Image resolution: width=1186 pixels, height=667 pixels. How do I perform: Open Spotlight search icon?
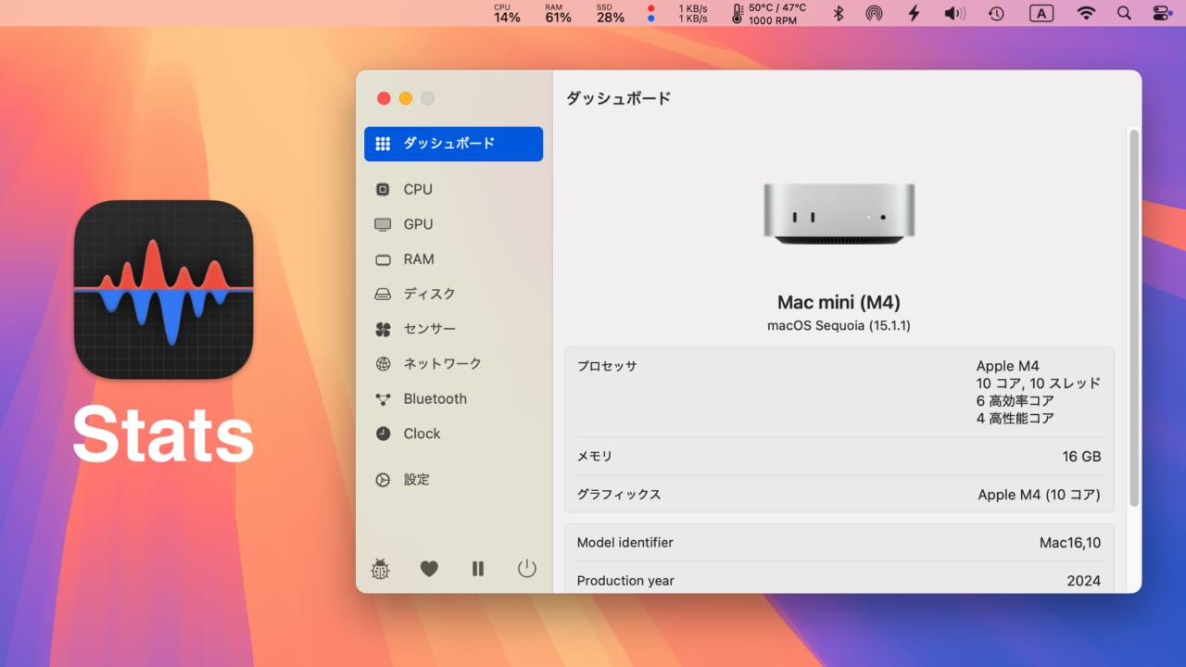click(x=1124, y=13)
